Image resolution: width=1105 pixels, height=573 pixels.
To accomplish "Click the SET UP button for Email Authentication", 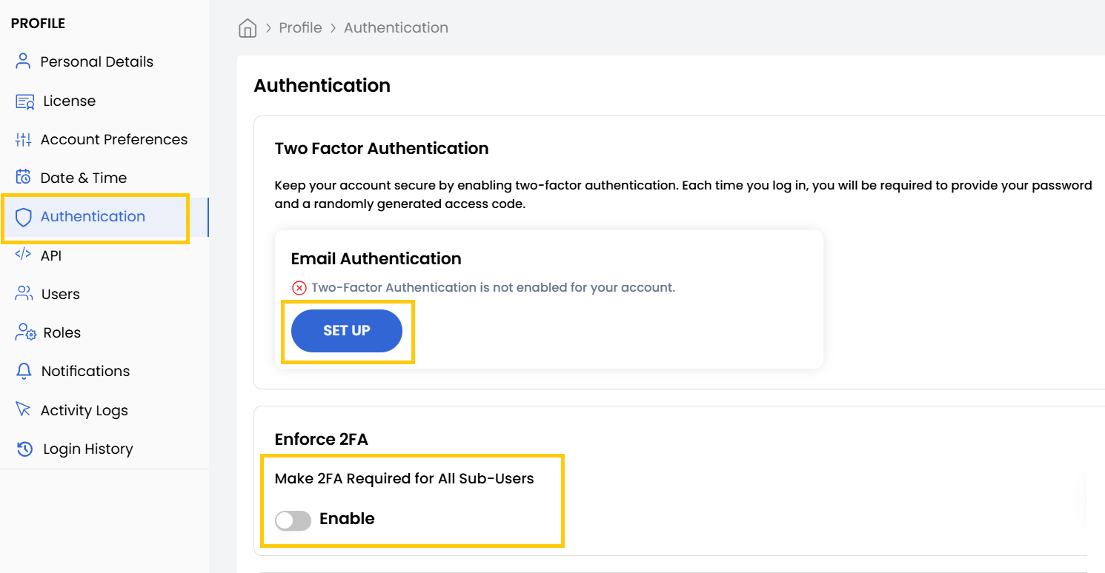I will tap(347, 331).
